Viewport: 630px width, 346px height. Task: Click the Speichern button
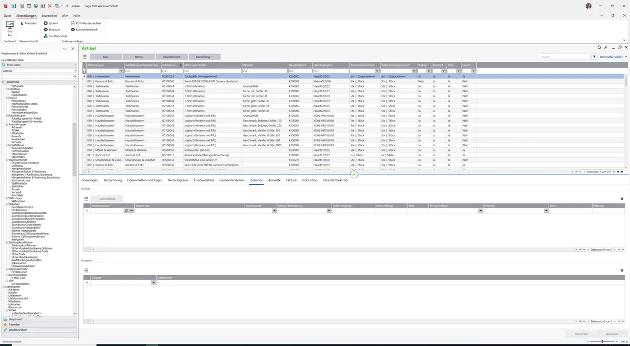click(612, 333)
